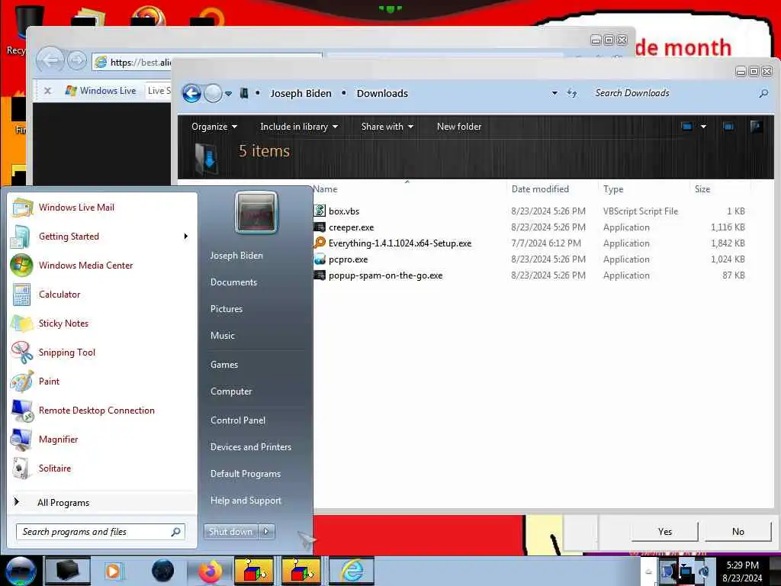The height and width of the screenshot is (586, 781).
Task: Open more view options arrow
Action: 703,127
